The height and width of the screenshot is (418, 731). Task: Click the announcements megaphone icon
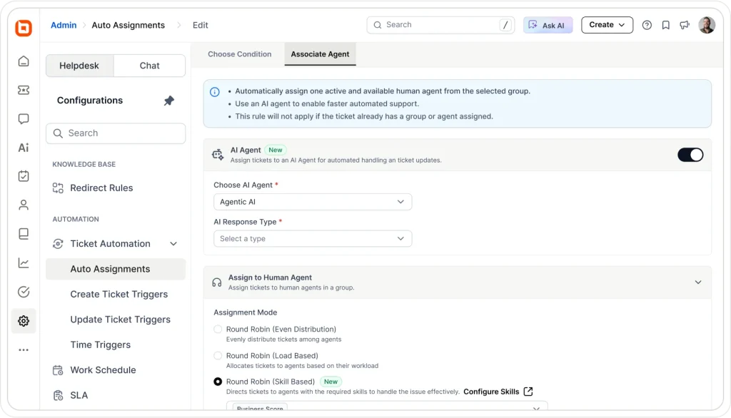685,25
